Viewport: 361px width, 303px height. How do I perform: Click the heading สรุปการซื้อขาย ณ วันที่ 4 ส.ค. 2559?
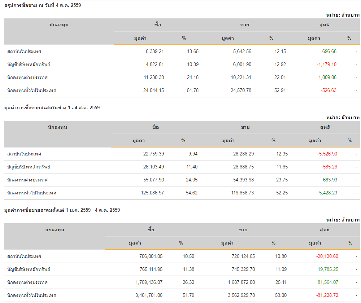coord(43,5)
